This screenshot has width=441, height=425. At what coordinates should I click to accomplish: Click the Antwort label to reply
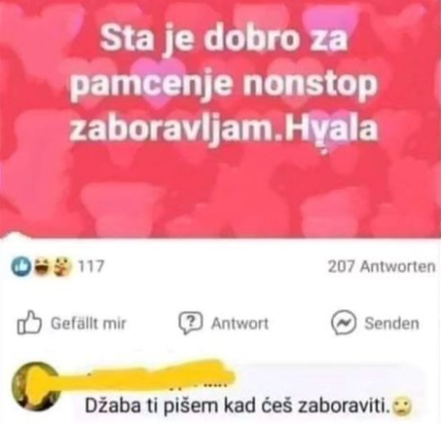240,324
